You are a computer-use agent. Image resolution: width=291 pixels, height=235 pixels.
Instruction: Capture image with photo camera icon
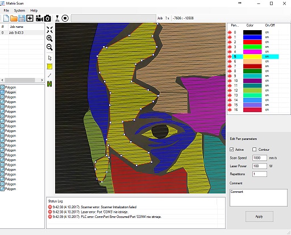click(x=47, y=18)
